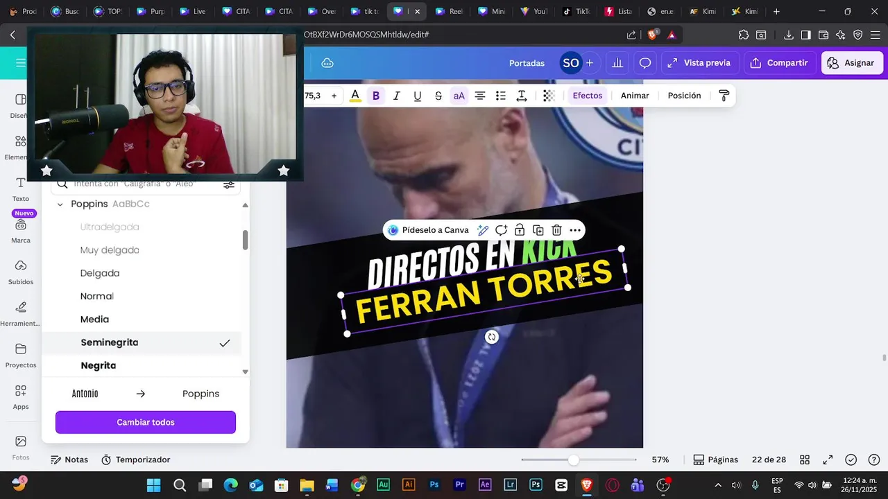Lock the selected text element
The width and height of the screenshot is (888, 499).
(520, 230)
